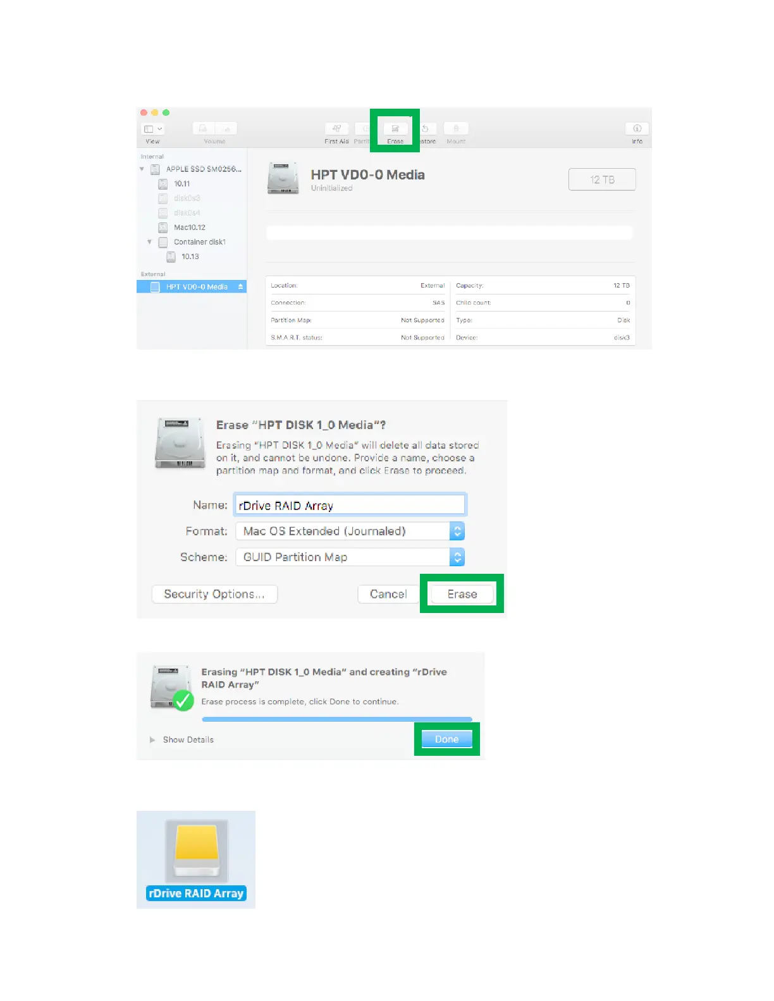Eject the HPT VD0-0 Media disk
This screenshot has width=774, height=1001.
point(240,287)
